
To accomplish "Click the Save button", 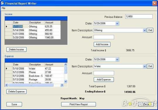I will click(x=14, y=104).
